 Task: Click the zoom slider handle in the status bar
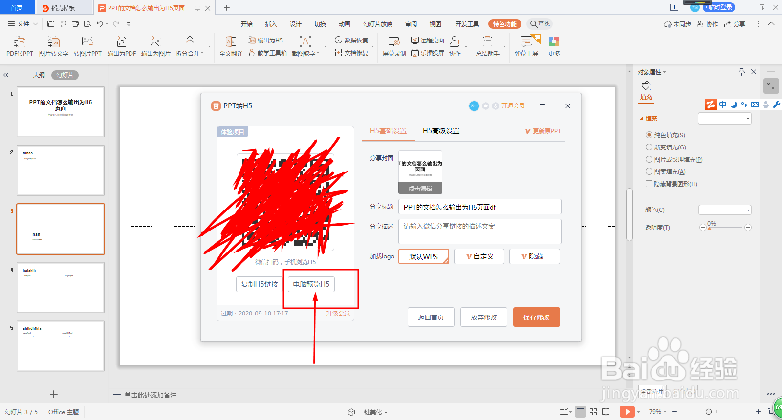coord(709,412)
